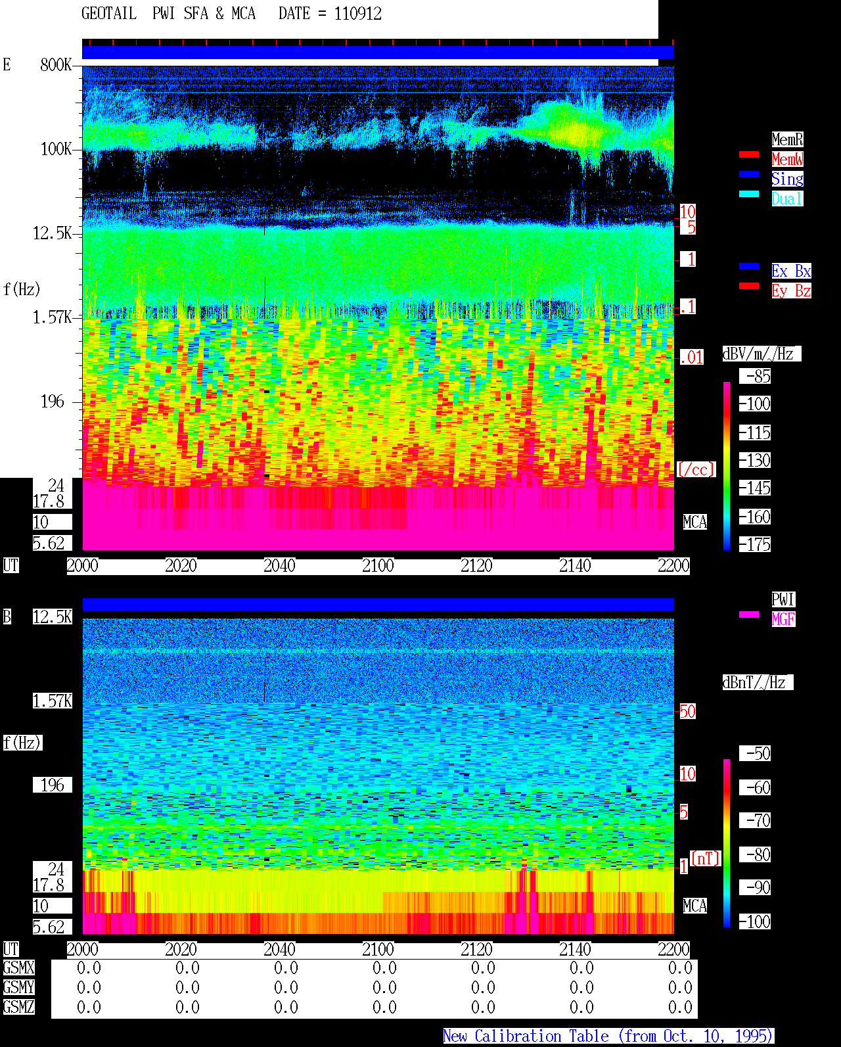Viewport: 841px width, 1047px height.
Task: Click the MemR legend label
Action: point(787,139)
